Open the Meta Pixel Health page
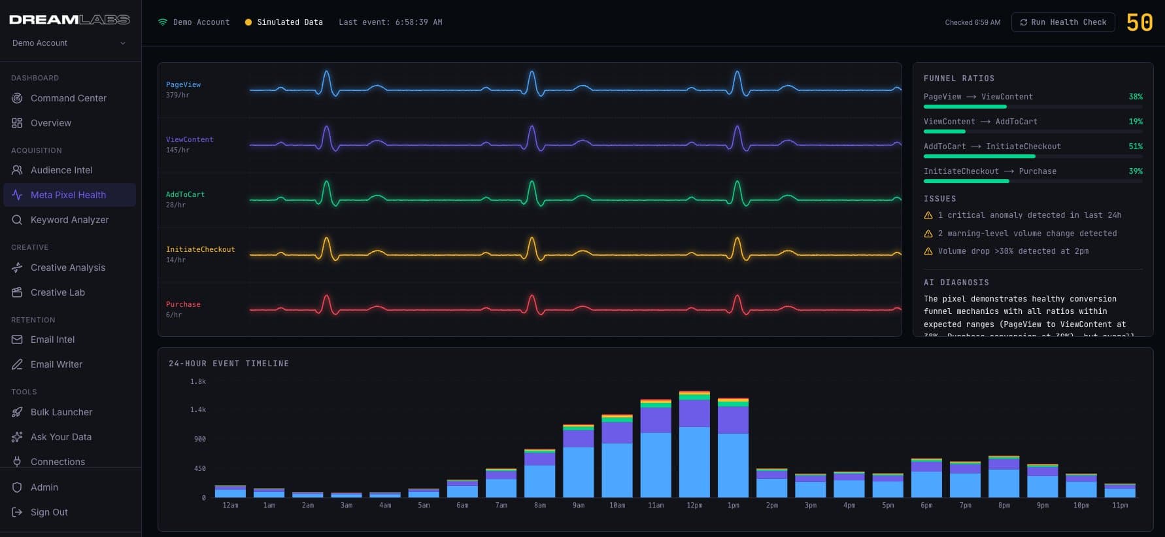This screenshot has width=1165, height=537. click(x=69, y=195)
